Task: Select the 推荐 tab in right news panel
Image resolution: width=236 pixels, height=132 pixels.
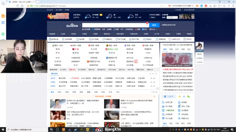Action: click(x=165, y=49)
